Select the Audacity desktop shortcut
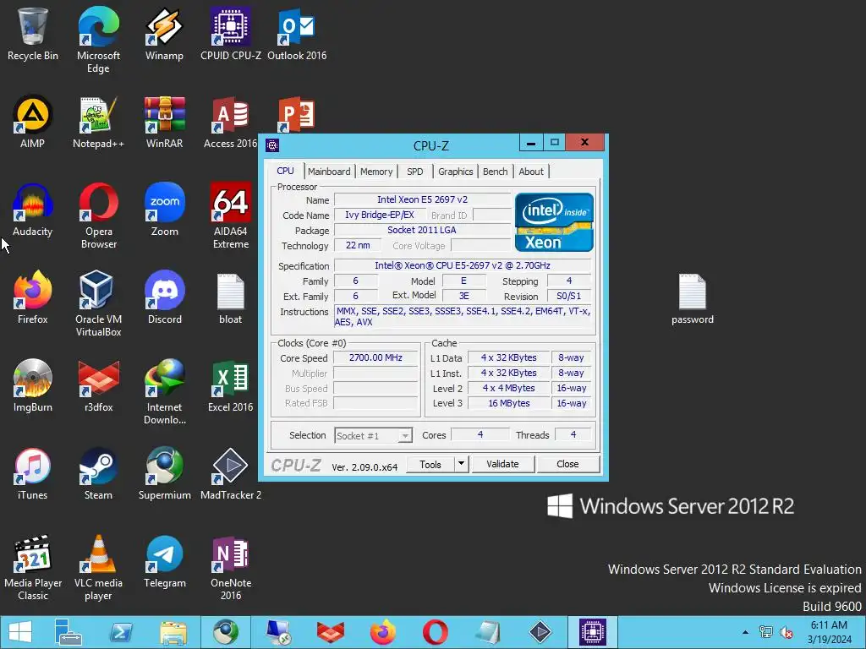The image size is (866, 649). click(33, 210)
